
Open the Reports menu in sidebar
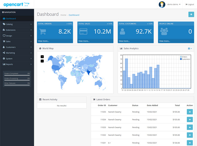[x=17, y=64]
